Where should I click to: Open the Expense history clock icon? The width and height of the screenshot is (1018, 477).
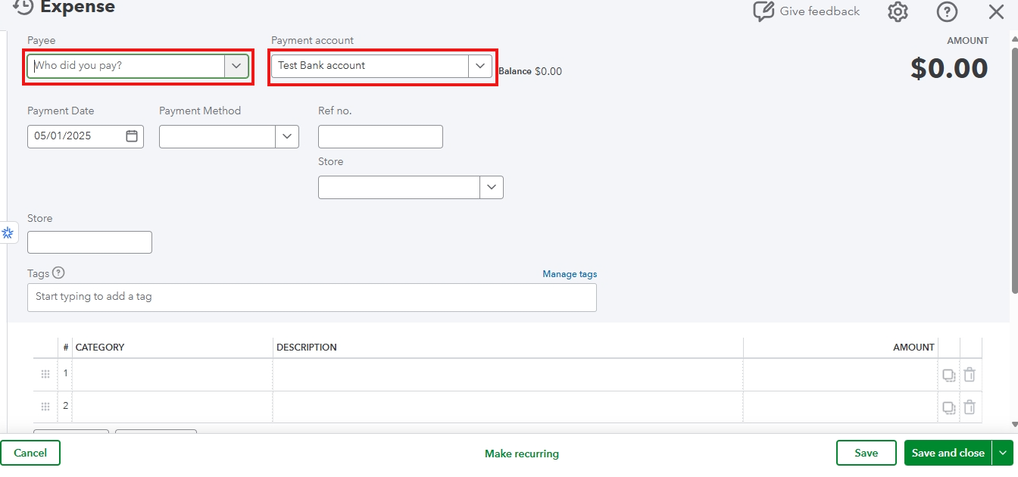coord(23,8)
